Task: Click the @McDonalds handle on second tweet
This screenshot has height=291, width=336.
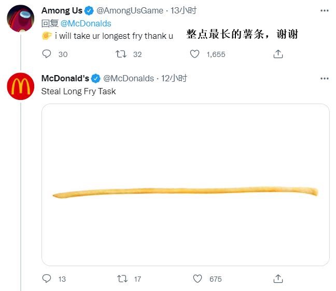Action: pyautogui.click(x=129, y=78)
